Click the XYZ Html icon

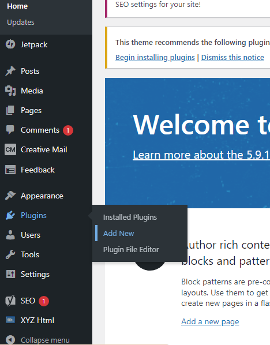(10, 320)
